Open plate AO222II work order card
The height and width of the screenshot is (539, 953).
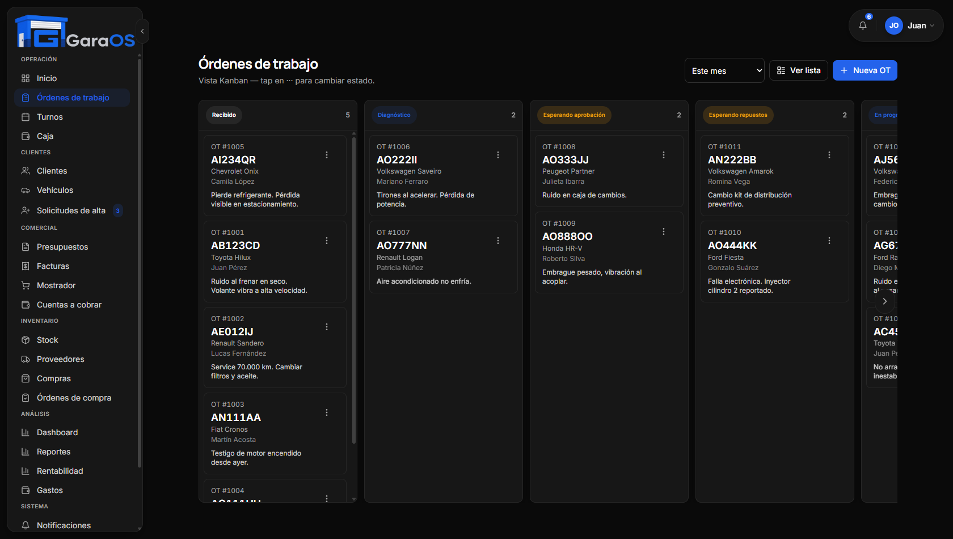point(444,175)
